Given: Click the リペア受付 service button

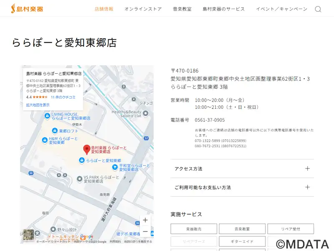Looking at the screenshot, I should [291, 229].
